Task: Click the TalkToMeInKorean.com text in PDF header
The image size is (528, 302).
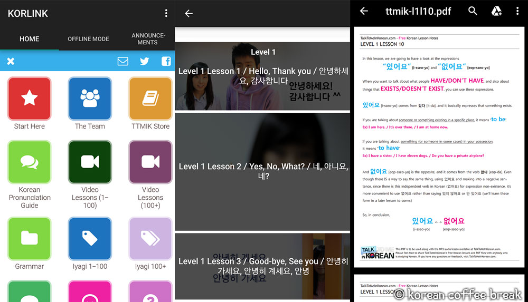Action: pos(378,38)
